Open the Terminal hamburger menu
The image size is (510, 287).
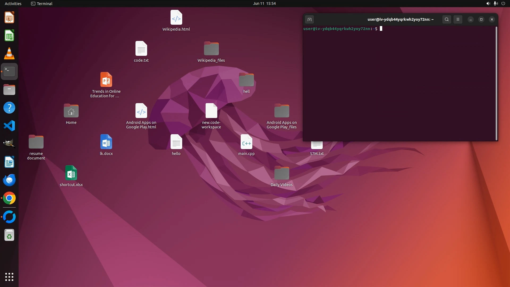[458, 19]
